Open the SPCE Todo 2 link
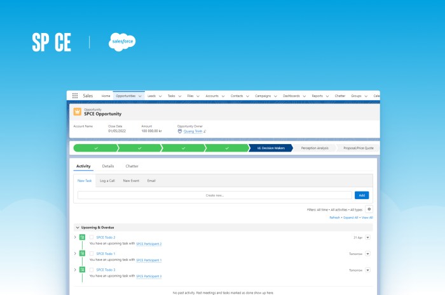Image resolution: width=445 pixels, height=295 pixels. (106, 237)
